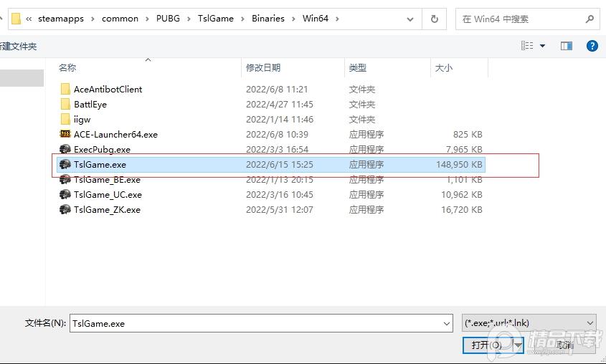
Task: Click the 2022/5/31 12:07 date cell
Action: [x=280, y=210]
